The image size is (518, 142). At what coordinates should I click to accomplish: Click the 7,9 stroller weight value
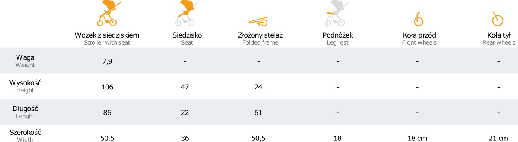(107, 62)
